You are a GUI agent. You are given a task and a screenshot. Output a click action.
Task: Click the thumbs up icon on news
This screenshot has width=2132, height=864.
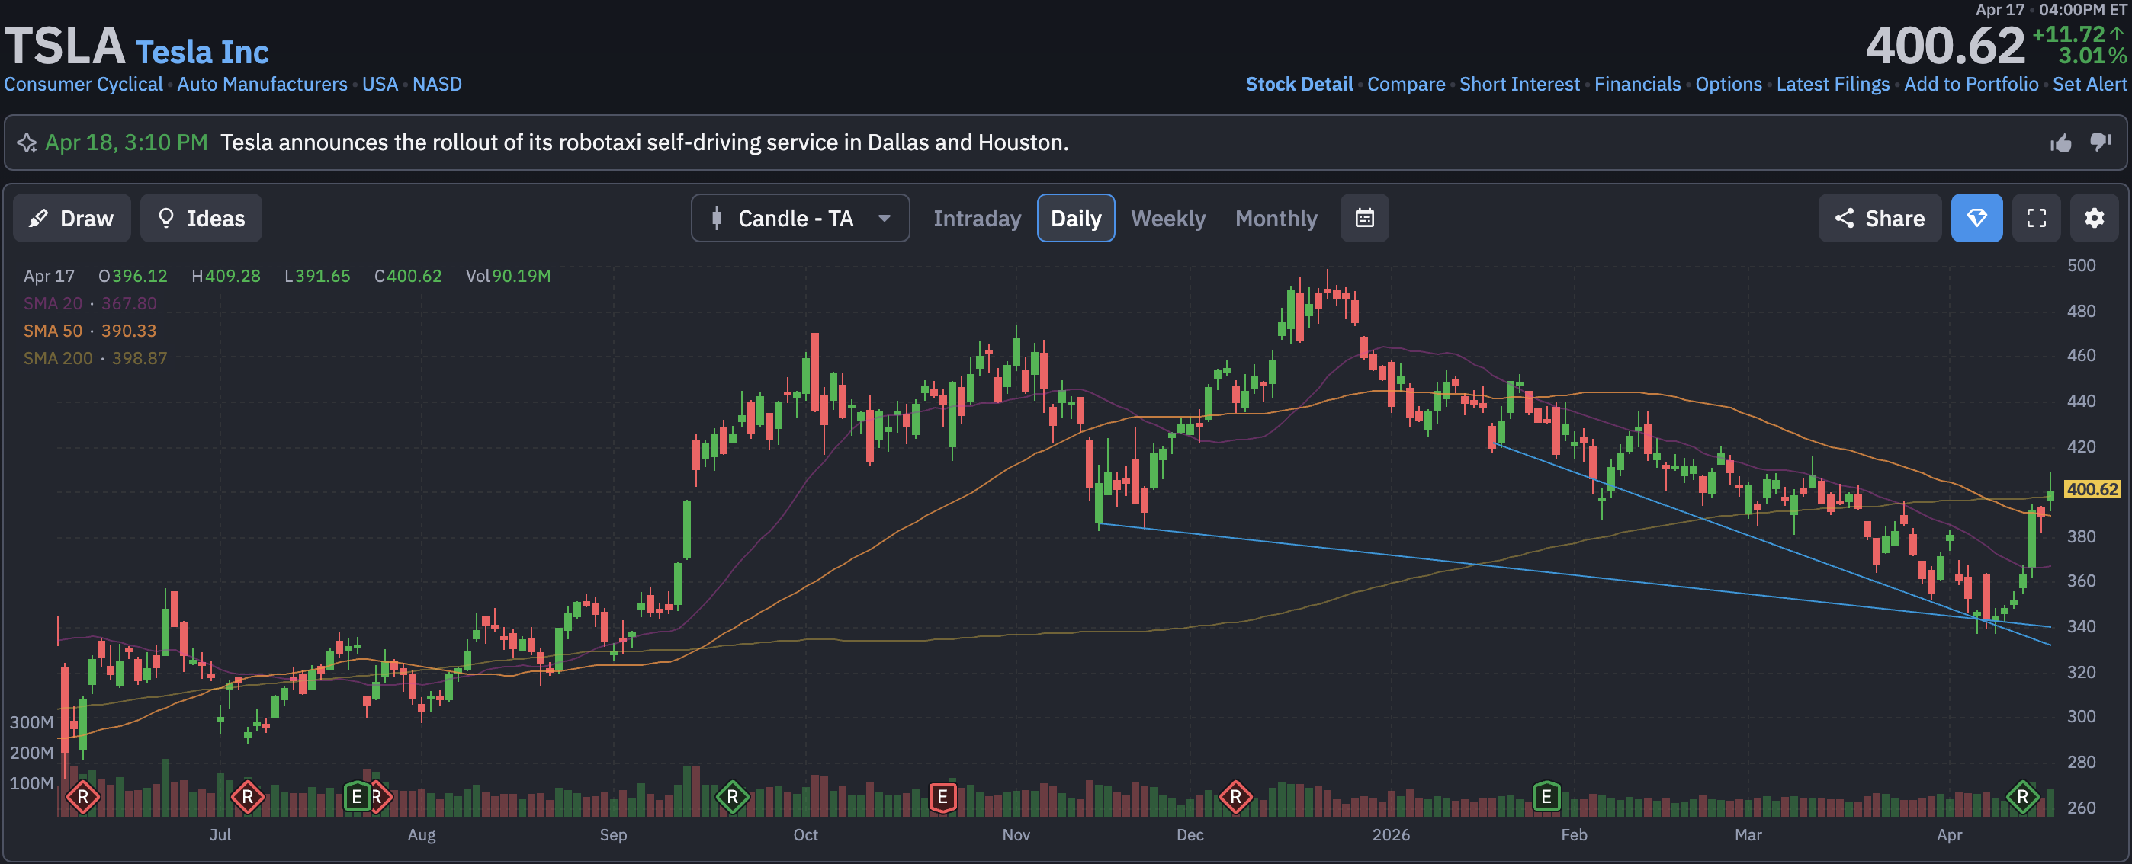(x=2061, y=143)
